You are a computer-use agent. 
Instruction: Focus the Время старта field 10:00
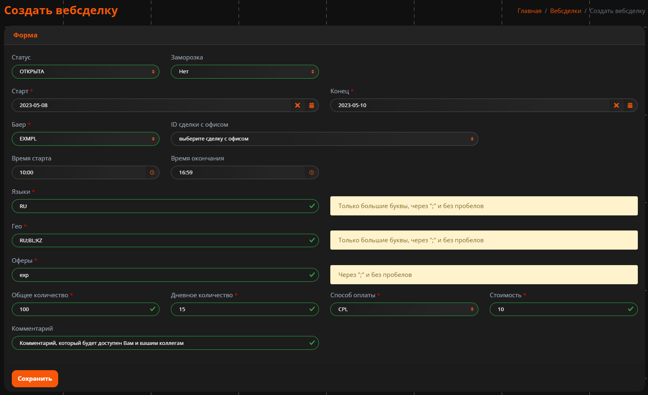coord(79,173)
